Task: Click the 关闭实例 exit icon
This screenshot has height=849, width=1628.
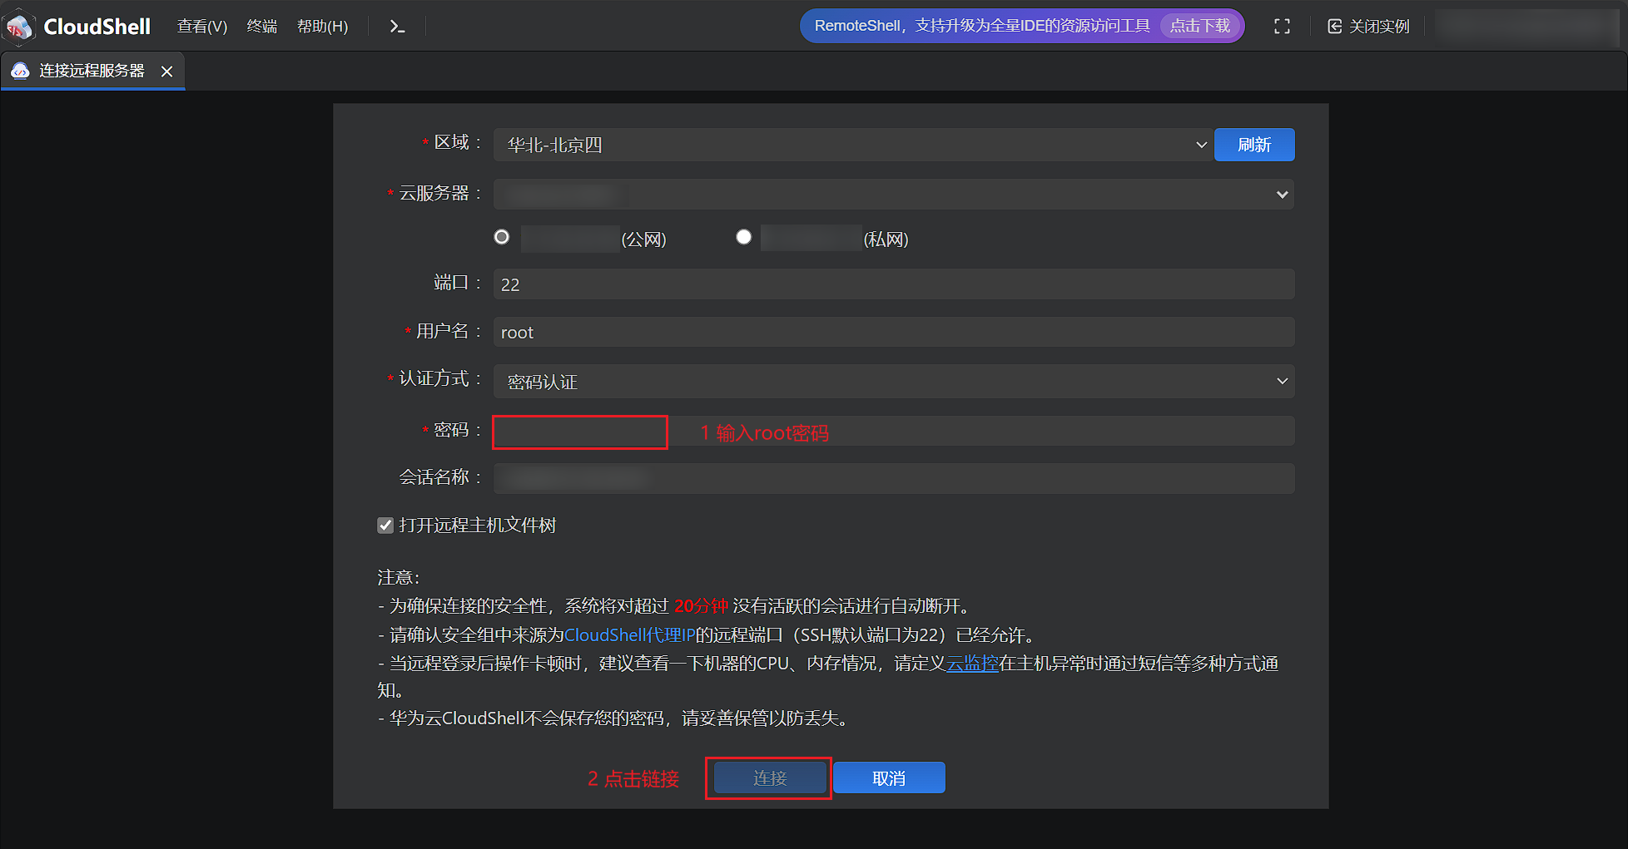Action: click(1334, 27)
